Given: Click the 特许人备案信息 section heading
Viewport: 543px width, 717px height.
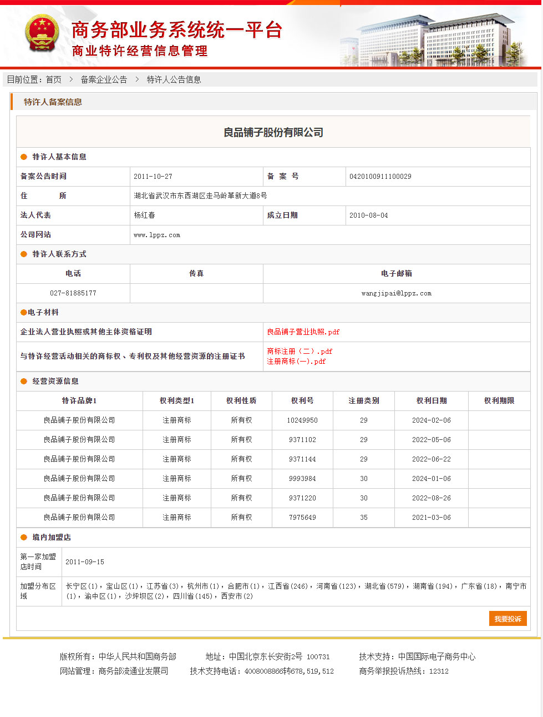Looking at the screenshot, I should coord(53,102).
